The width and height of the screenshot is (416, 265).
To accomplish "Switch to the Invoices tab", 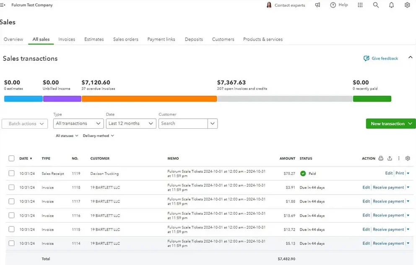I will [x=66, y=39].
